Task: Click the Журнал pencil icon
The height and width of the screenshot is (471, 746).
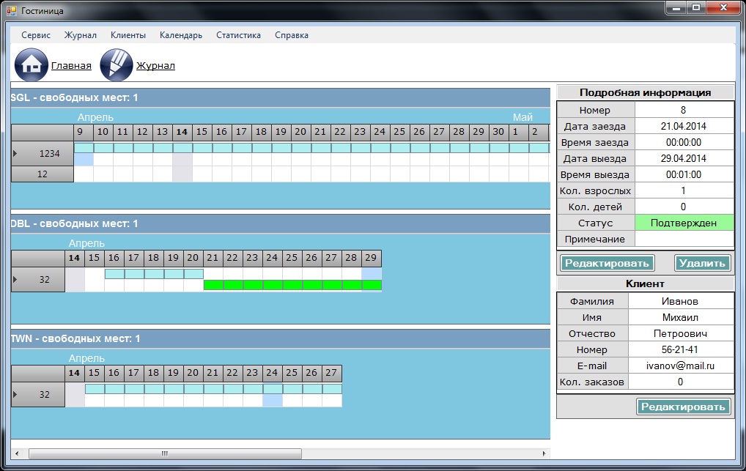Action: point(116,64)
